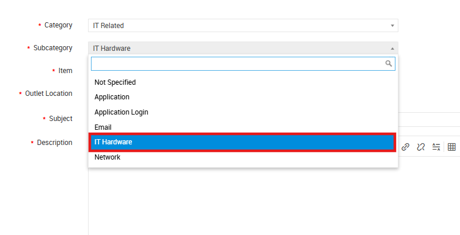Click inside the subcategory search field

(x=235, y=64)
